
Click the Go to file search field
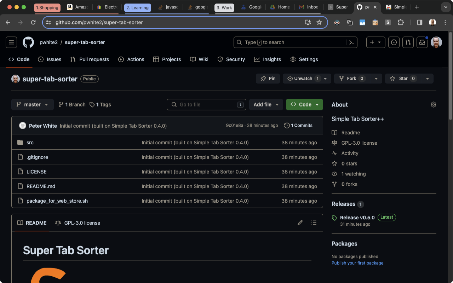click(206, 104)
